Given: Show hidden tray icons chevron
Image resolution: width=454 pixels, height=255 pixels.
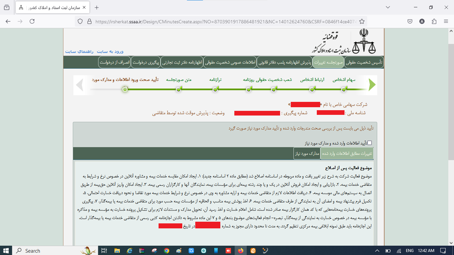Looking at the screenshot, I should pyautogui.click(x=377, y=251).
